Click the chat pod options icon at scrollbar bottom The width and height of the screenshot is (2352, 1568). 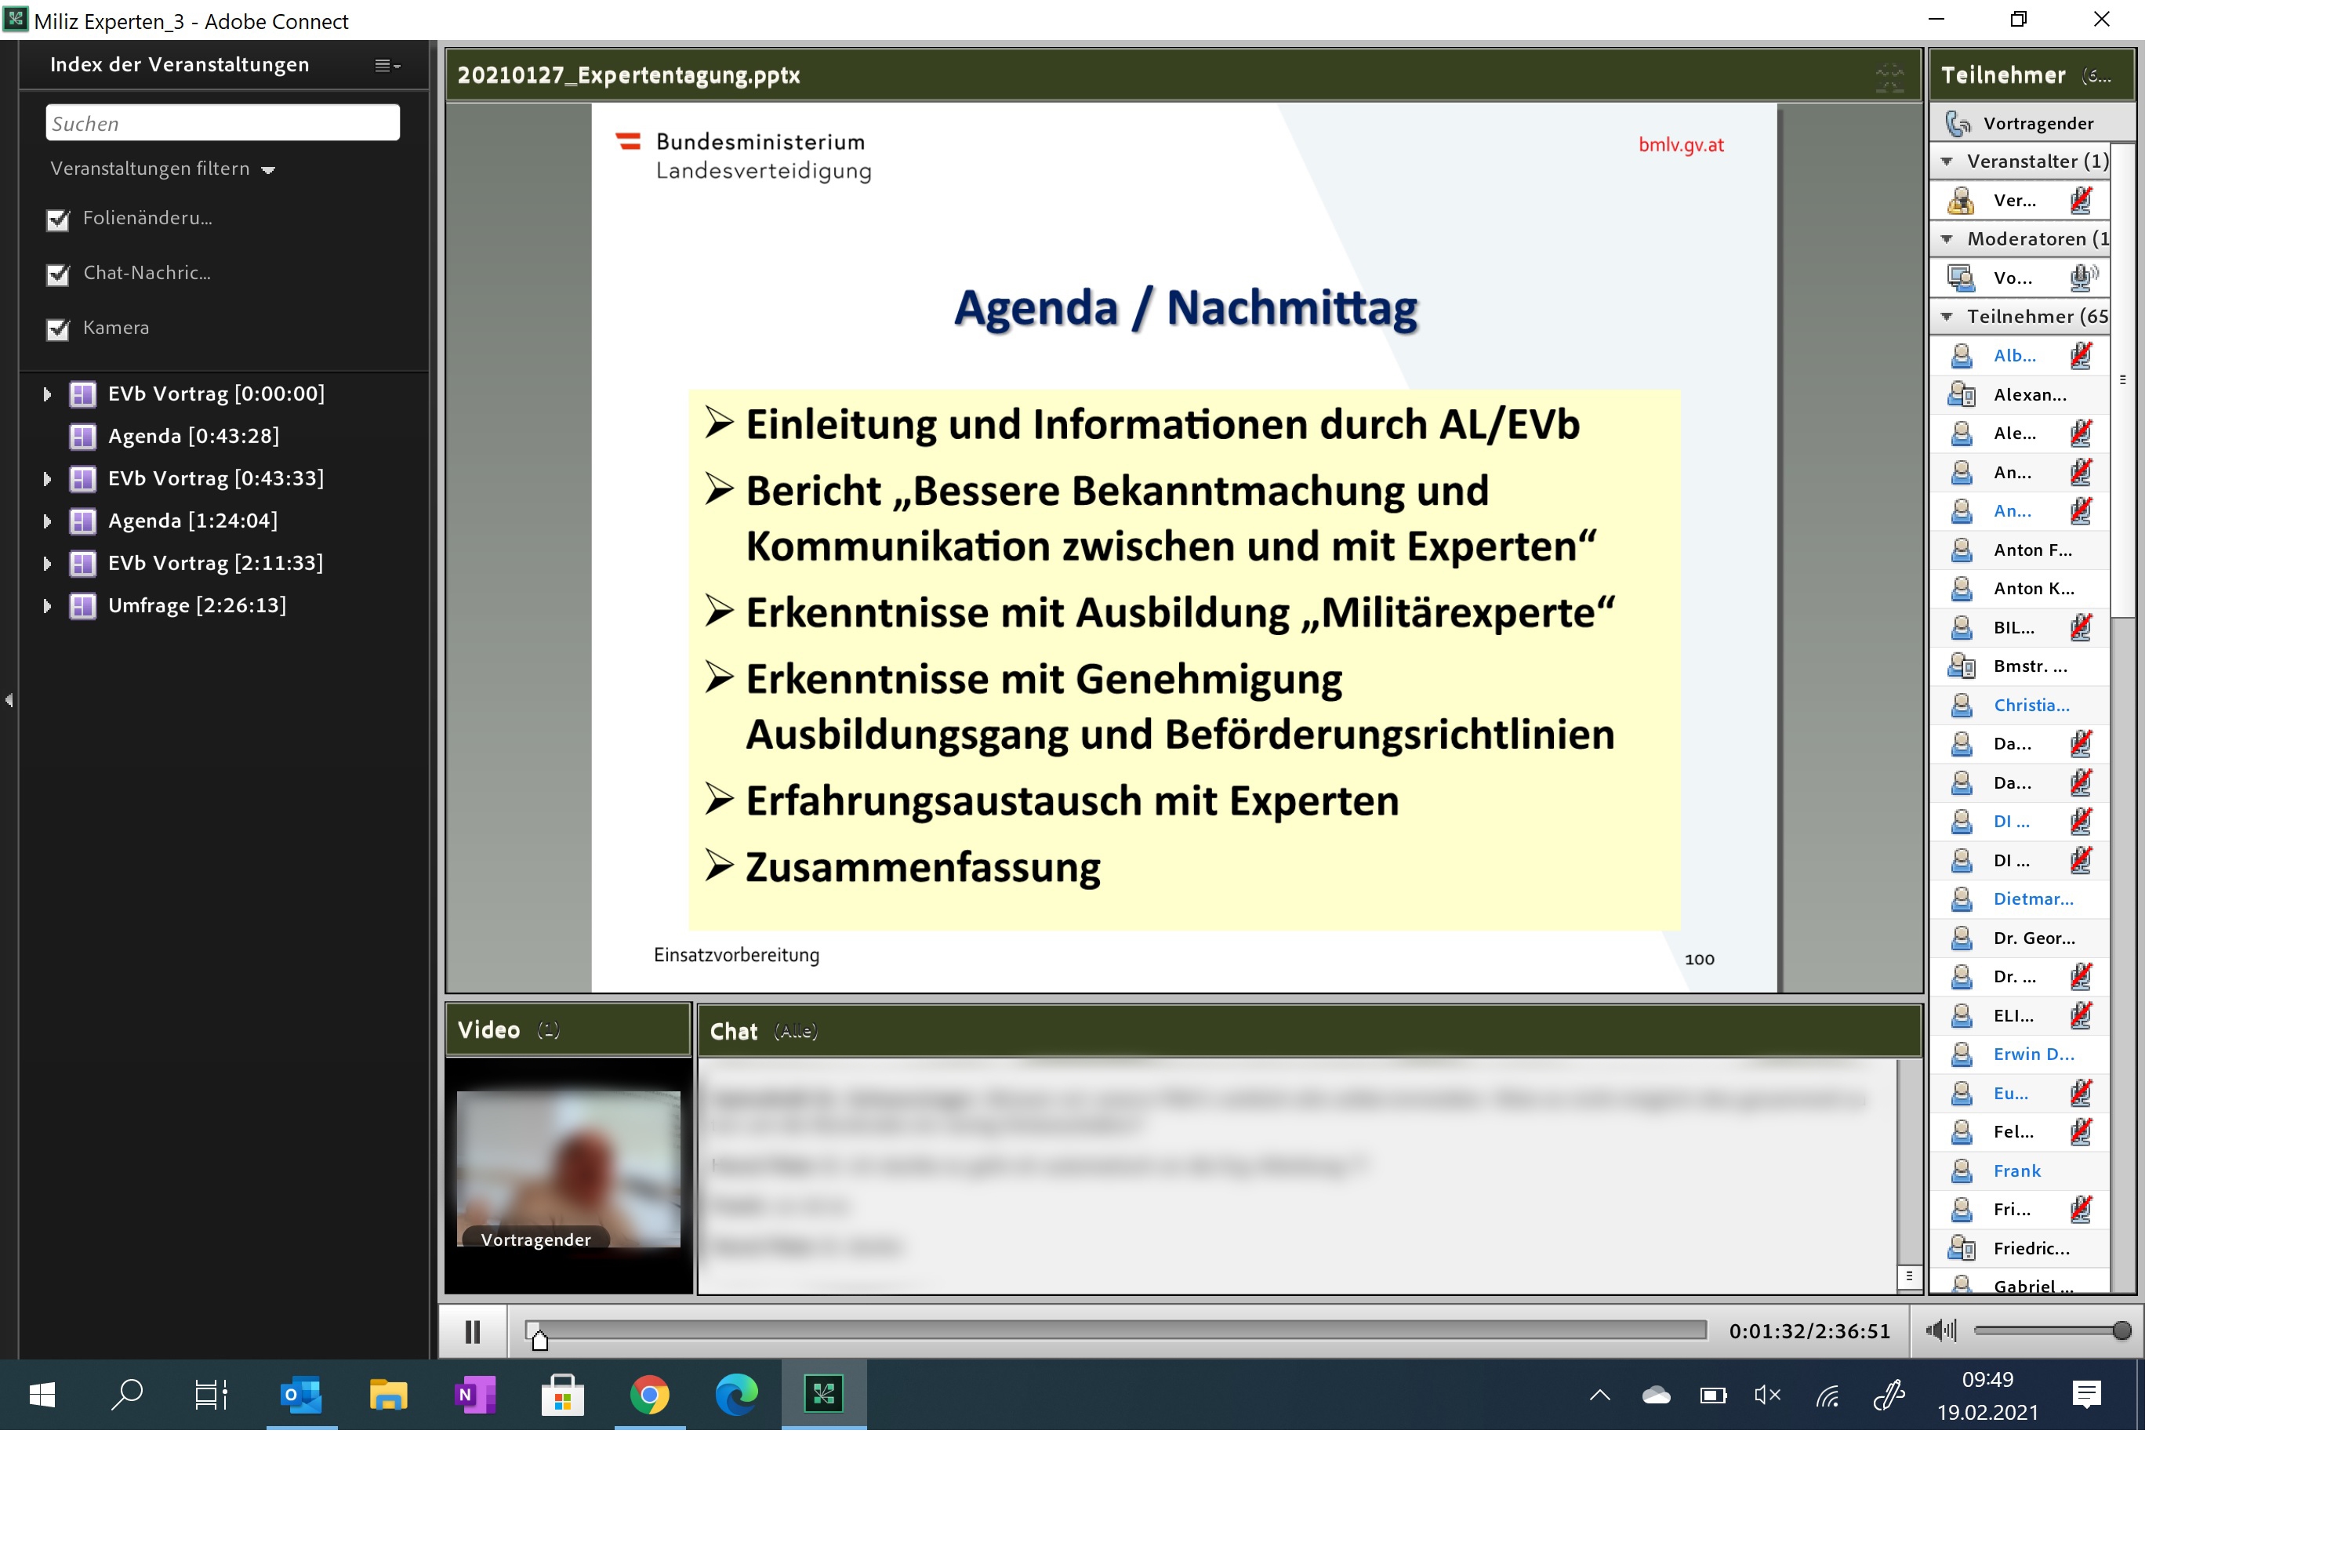pos(1909,1277)
